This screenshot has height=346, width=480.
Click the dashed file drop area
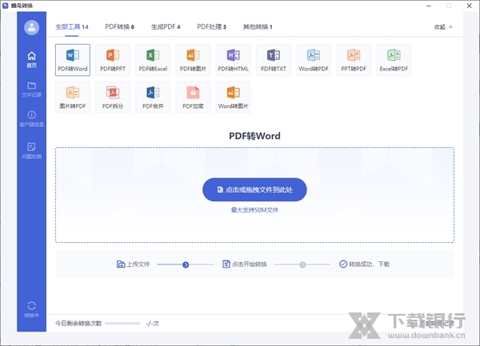click(254, 195)
